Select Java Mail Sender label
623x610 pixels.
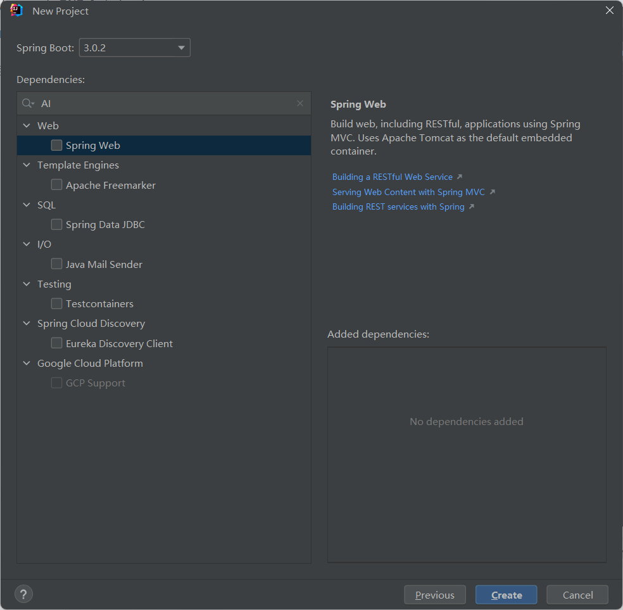coord(104,264)
